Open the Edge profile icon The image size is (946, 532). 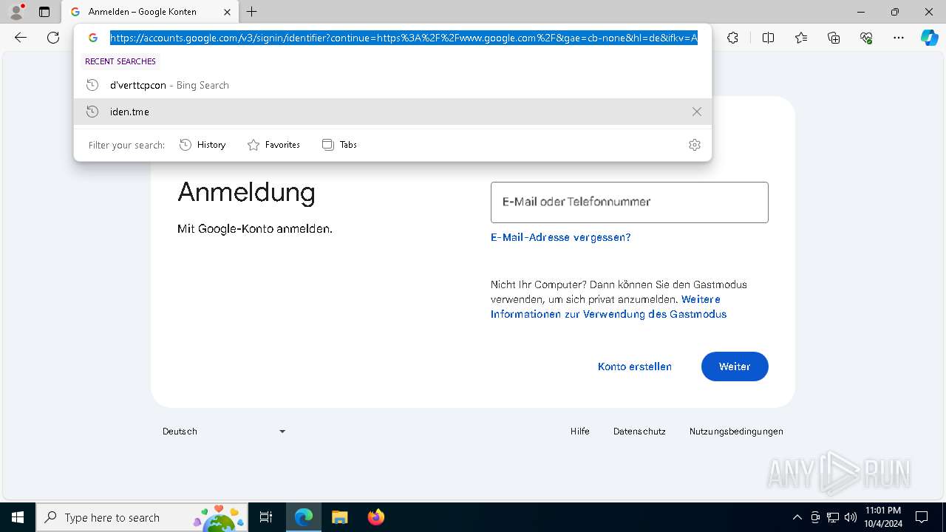(16, 12)
